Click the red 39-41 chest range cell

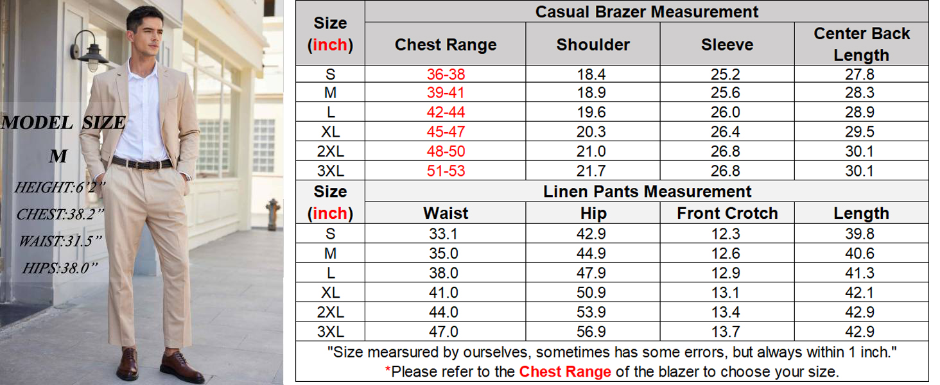tap(446, 93)
